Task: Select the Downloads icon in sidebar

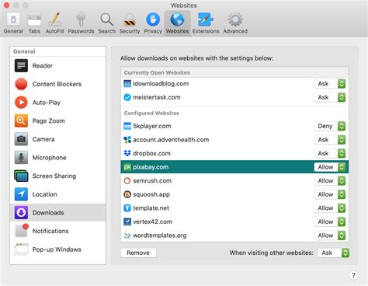Action: [x=21, y=213]
